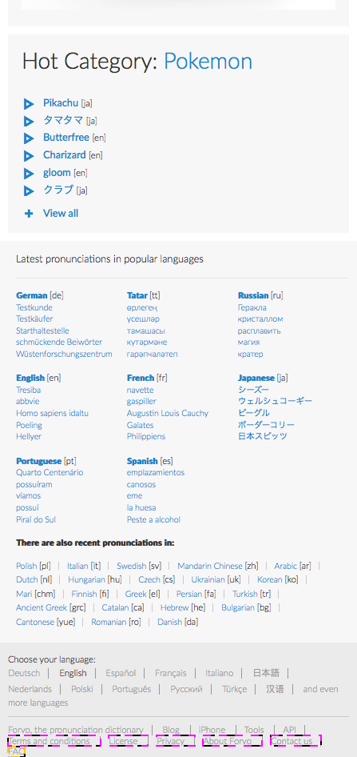Play the Butterfree pronunciation icon
This screenshot has height=757, width=357.
click(29, 138)
